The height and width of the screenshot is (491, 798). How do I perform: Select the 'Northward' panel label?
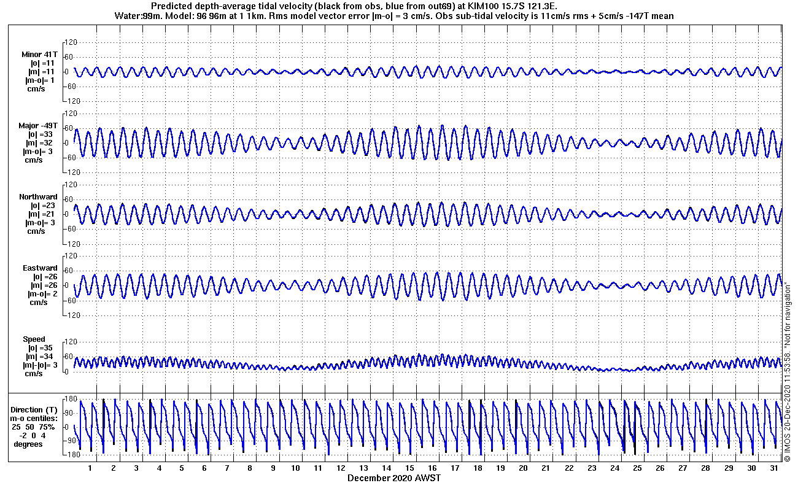click(38, 197)
